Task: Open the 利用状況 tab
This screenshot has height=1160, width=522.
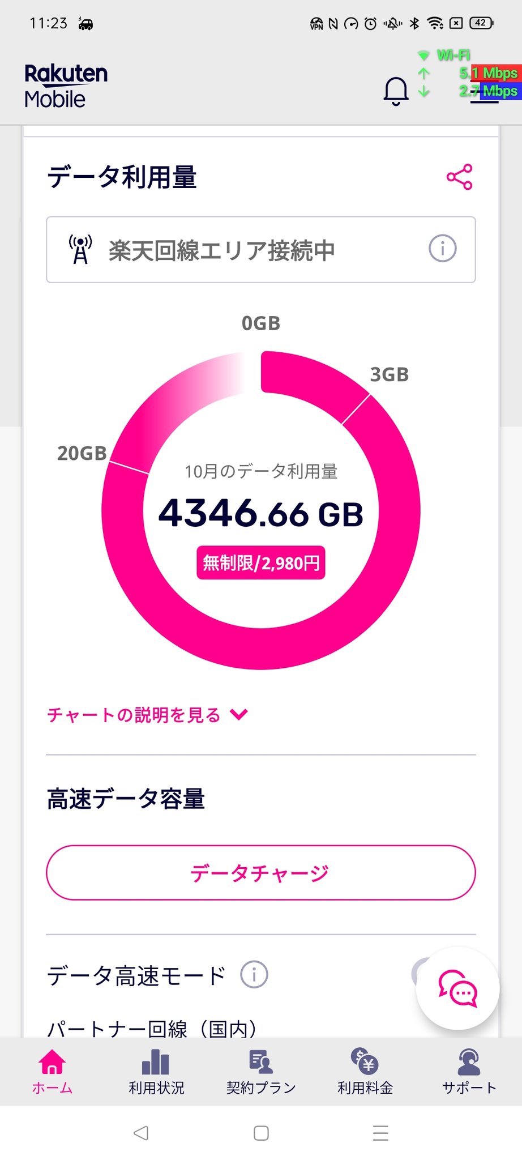Action: pyautogui.click(x=156, y=1072)
